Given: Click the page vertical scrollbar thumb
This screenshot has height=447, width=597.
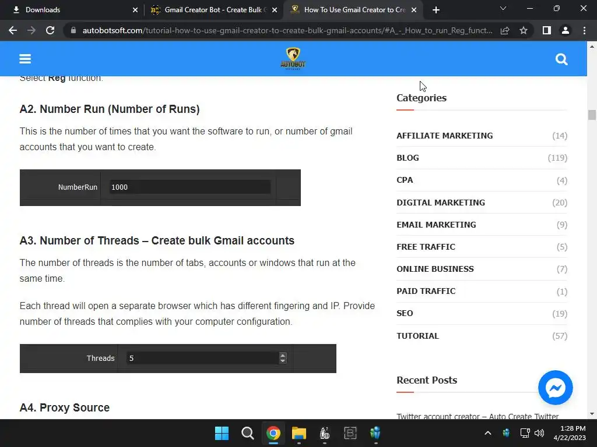Looking at the screenshot, I should click(592, 115).
